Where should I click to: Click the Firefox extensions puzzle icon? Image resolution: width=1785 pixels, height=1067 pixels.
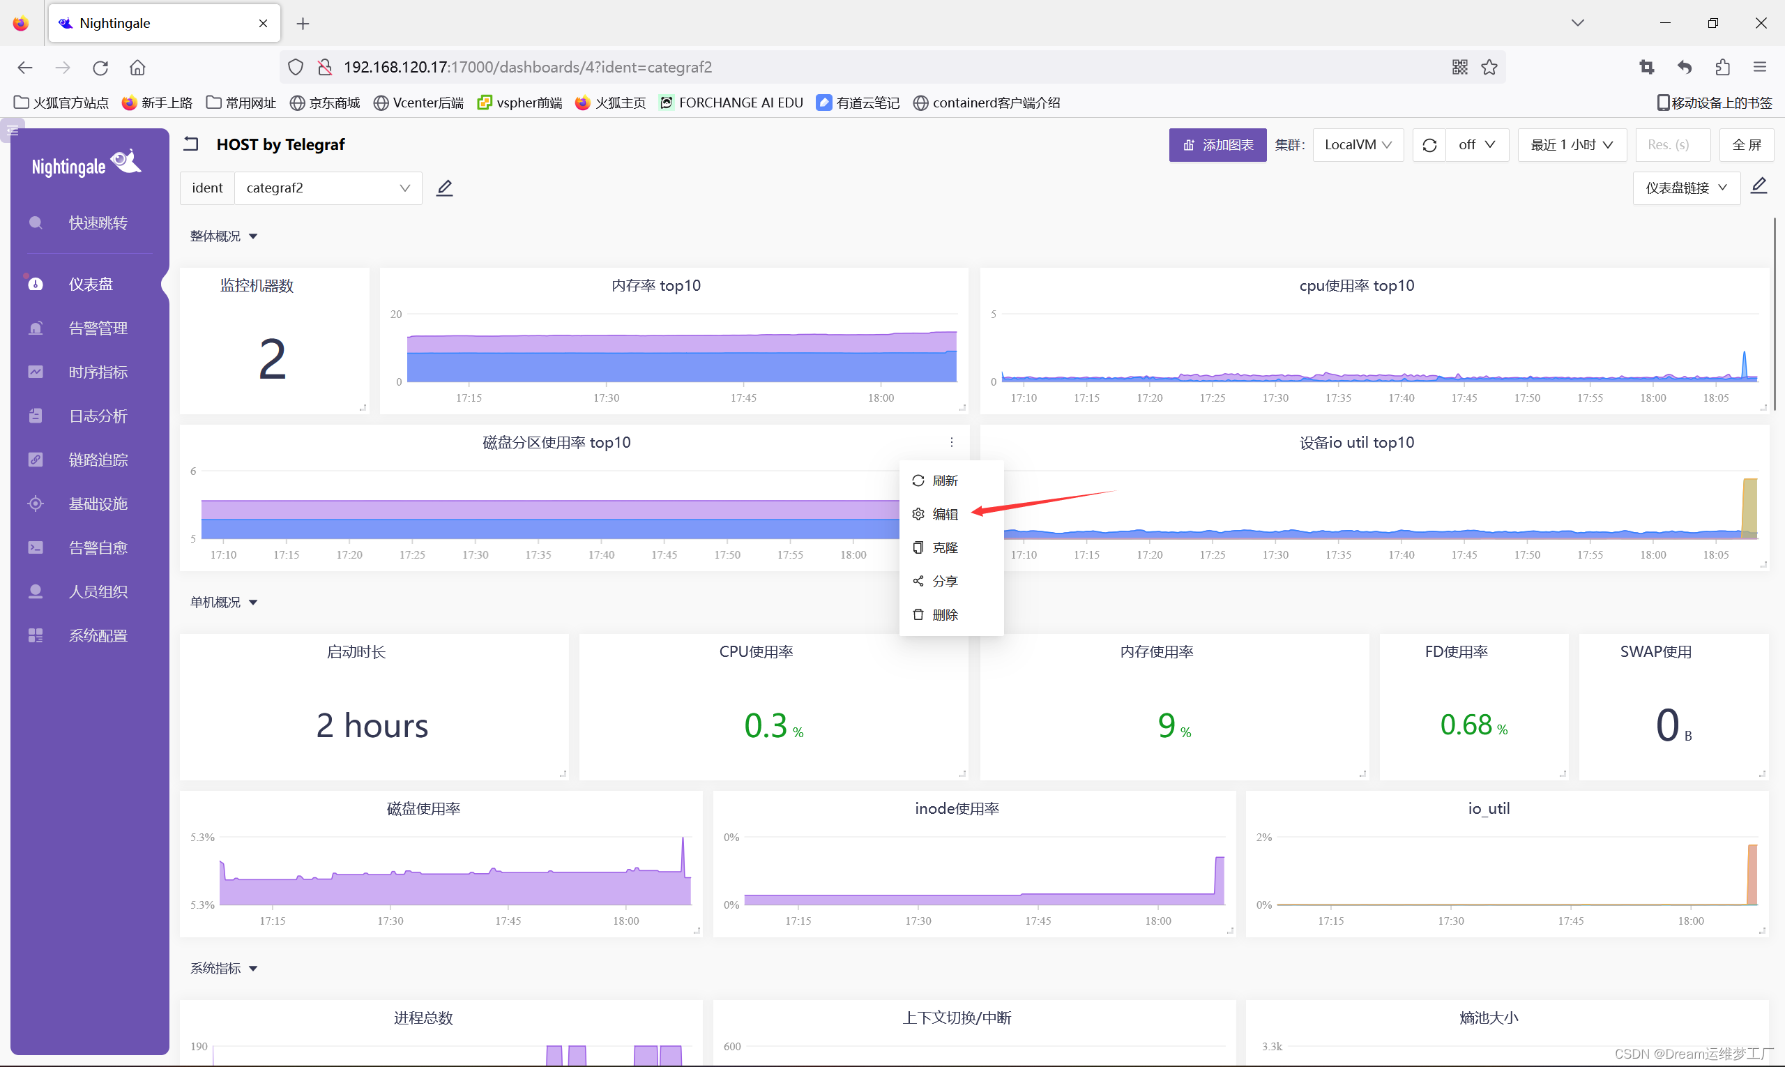click(x=1722, y=67)
